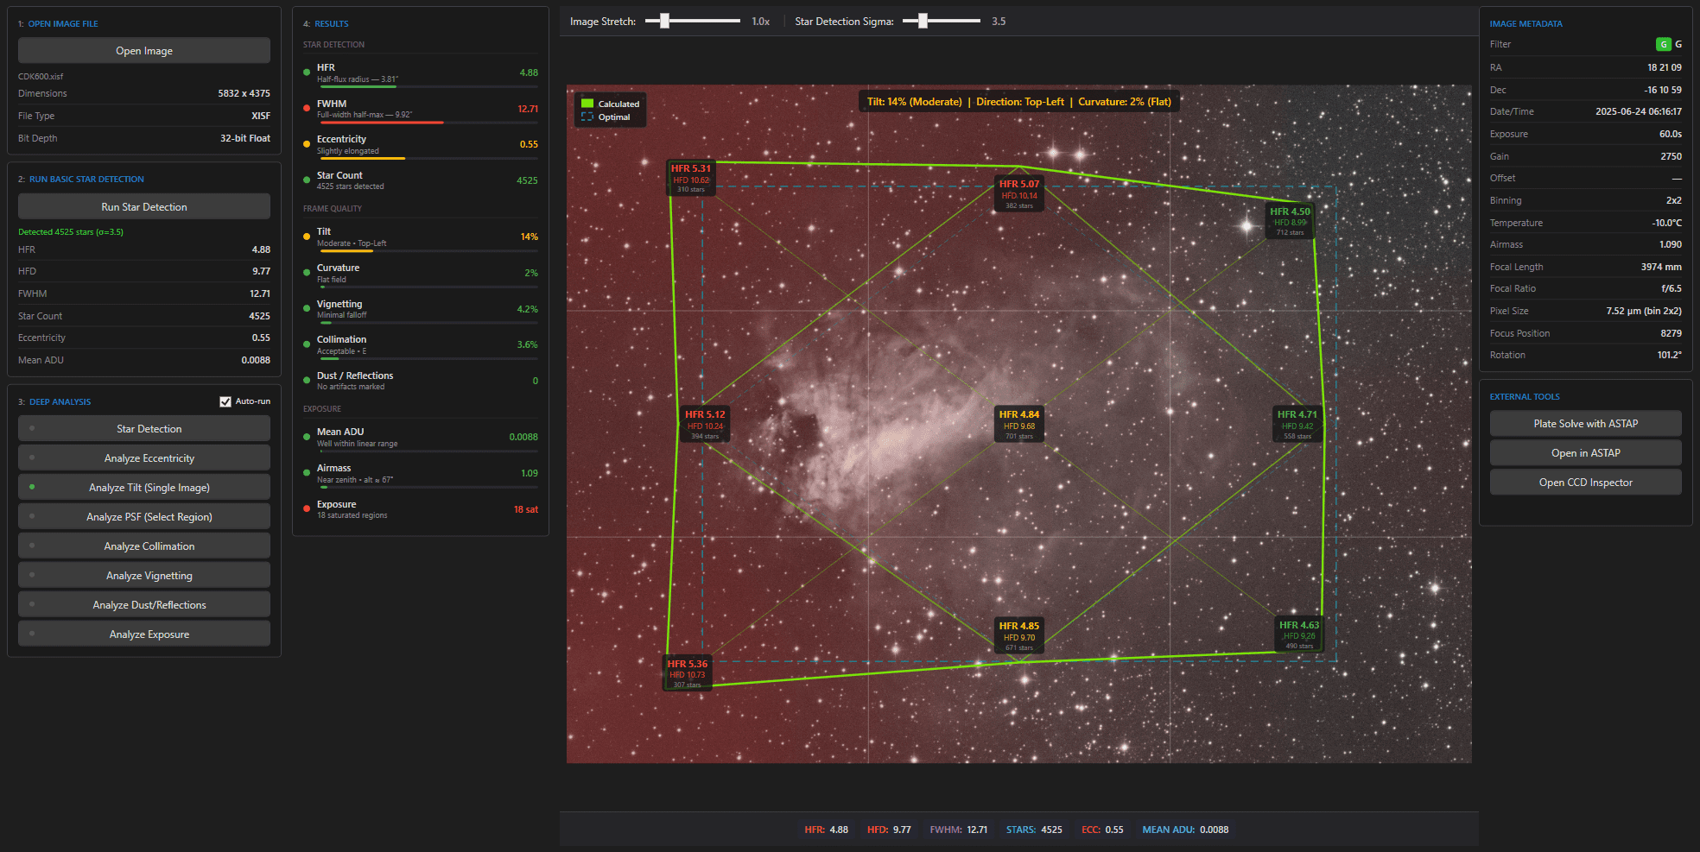Click the Vignetting result row
Image resolution: width=1700 pixels, height=852 pixels.
coord(421,309)
